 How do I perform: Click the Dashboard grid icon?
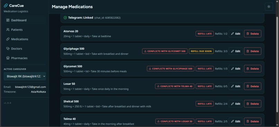[x=8, y=20]
